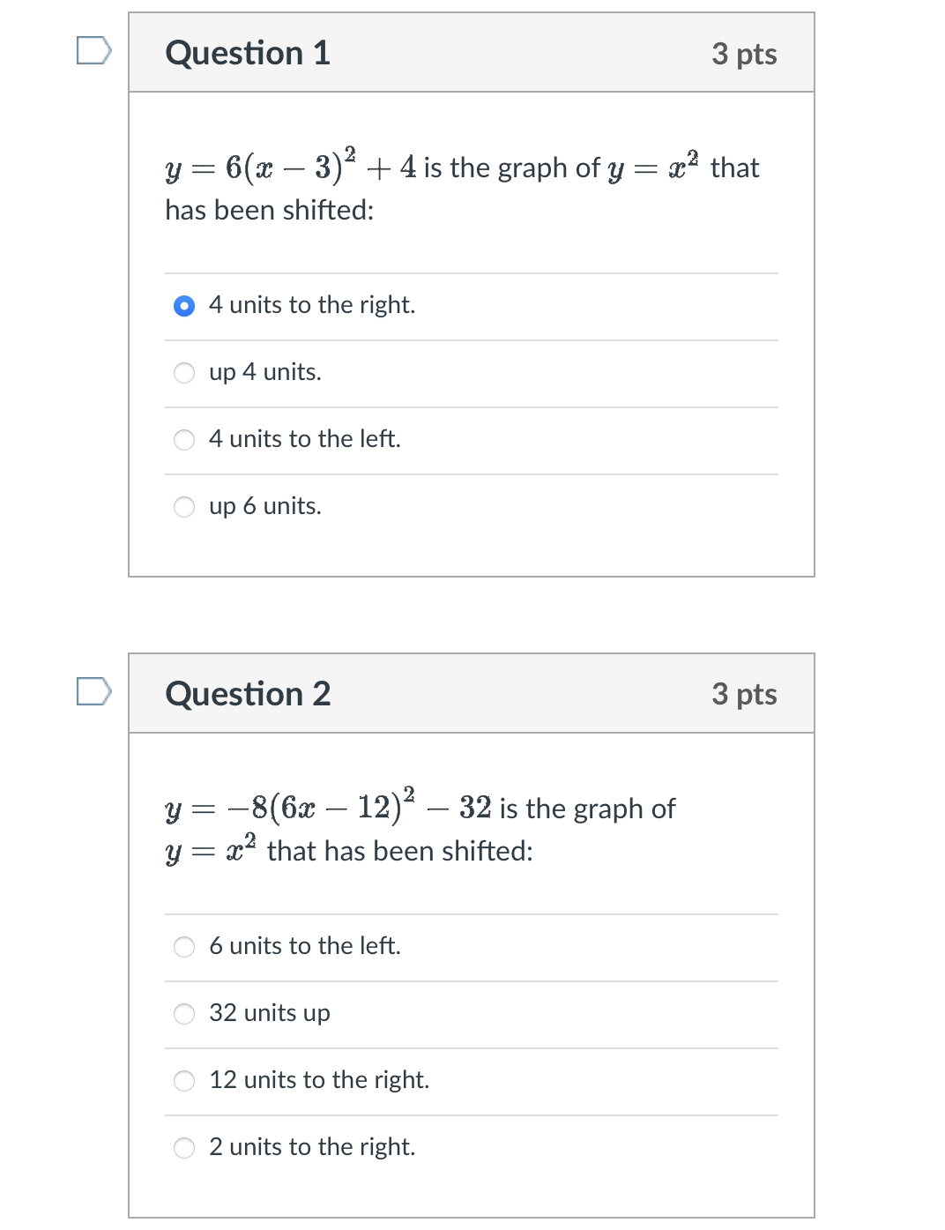Flag Question 1 with the flag icon
Image resolution: width=945 pixels, height=1230 pixels.
(x=93, y=51)
